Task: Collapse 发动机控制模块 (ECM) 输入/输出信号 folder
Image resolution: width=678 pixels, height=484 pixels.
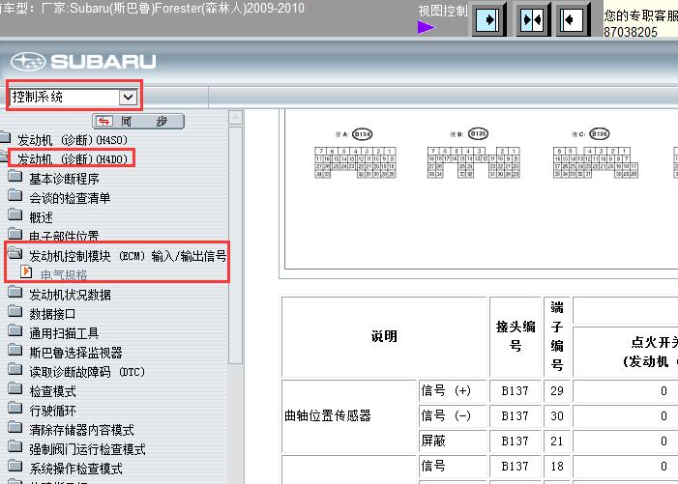Action: [128, 256]
